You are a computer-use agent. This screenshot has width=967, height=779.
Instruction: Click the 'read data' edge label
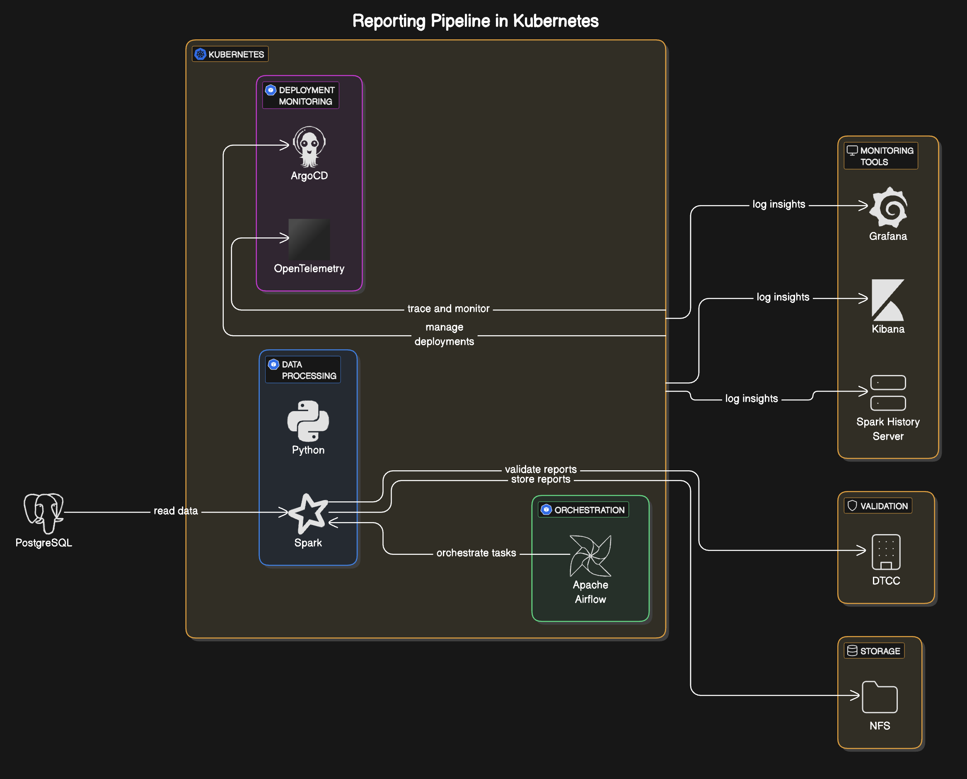[176, 510]
